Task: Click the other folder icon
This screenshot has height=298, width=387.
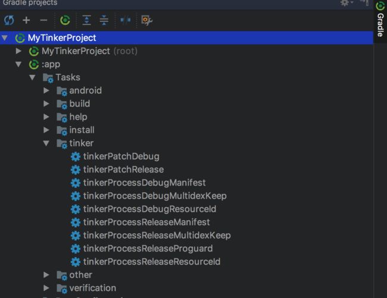Action: pos(62,275)
